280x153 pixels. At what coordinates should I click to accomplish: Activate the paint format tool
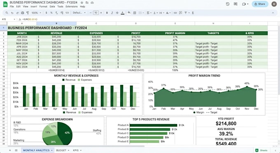(x=28, y=13)
